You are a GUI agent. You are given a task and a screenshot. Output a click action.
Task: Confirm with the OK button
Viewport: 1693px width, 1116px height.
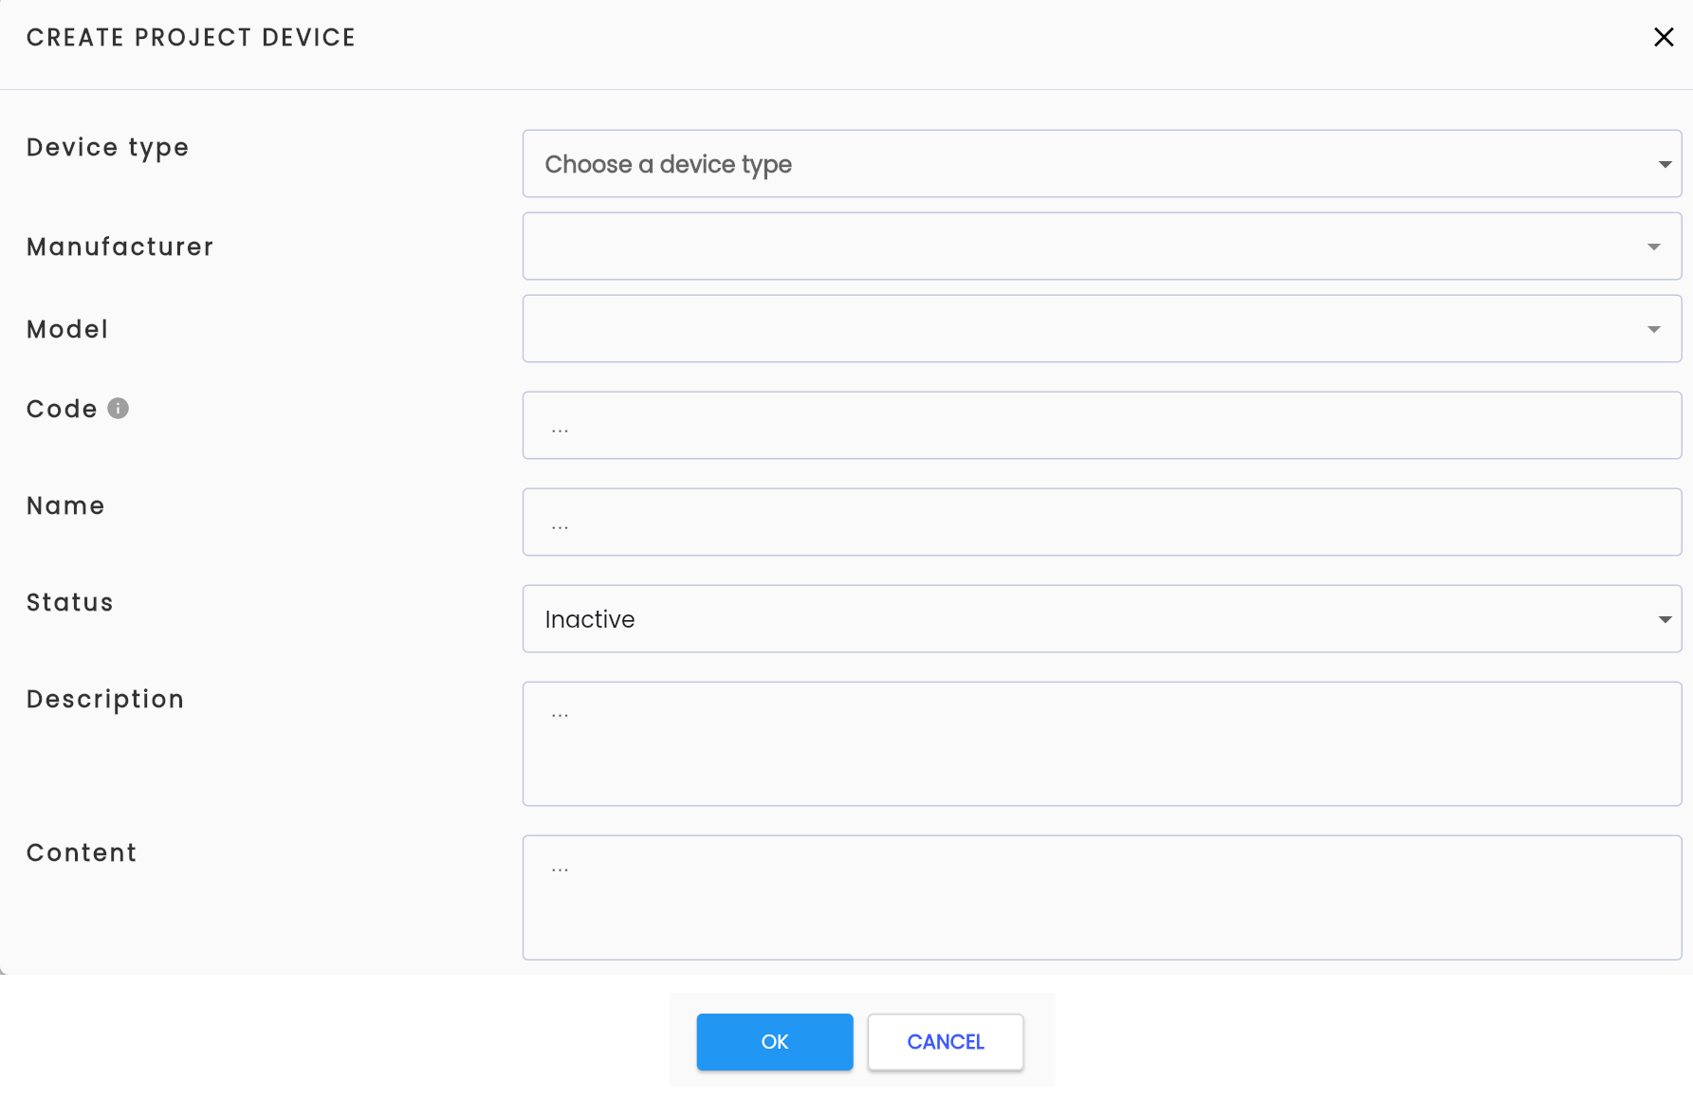(775, 1042)
